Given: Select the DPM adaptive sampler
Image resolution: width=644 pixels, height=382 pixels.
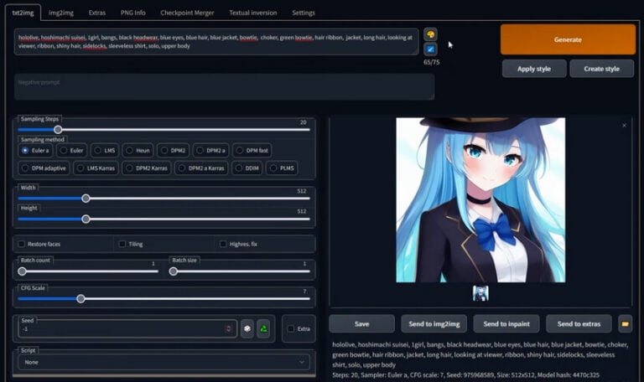Looking at the screenshot, I should [44, 168].
